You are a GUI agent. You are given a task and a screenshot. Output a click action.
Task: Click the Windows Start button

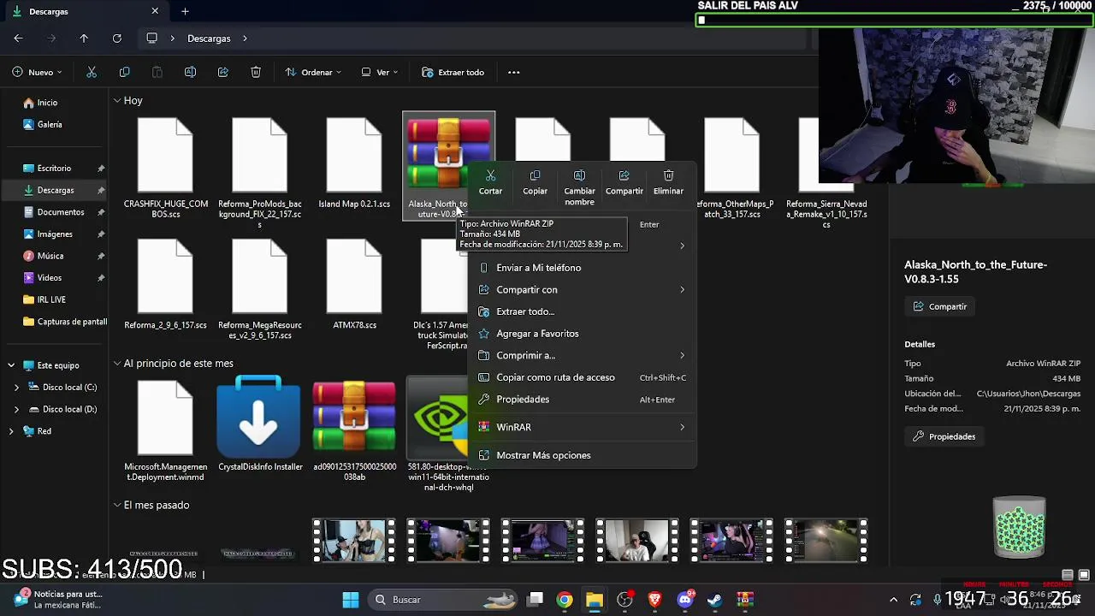point(351,600)
